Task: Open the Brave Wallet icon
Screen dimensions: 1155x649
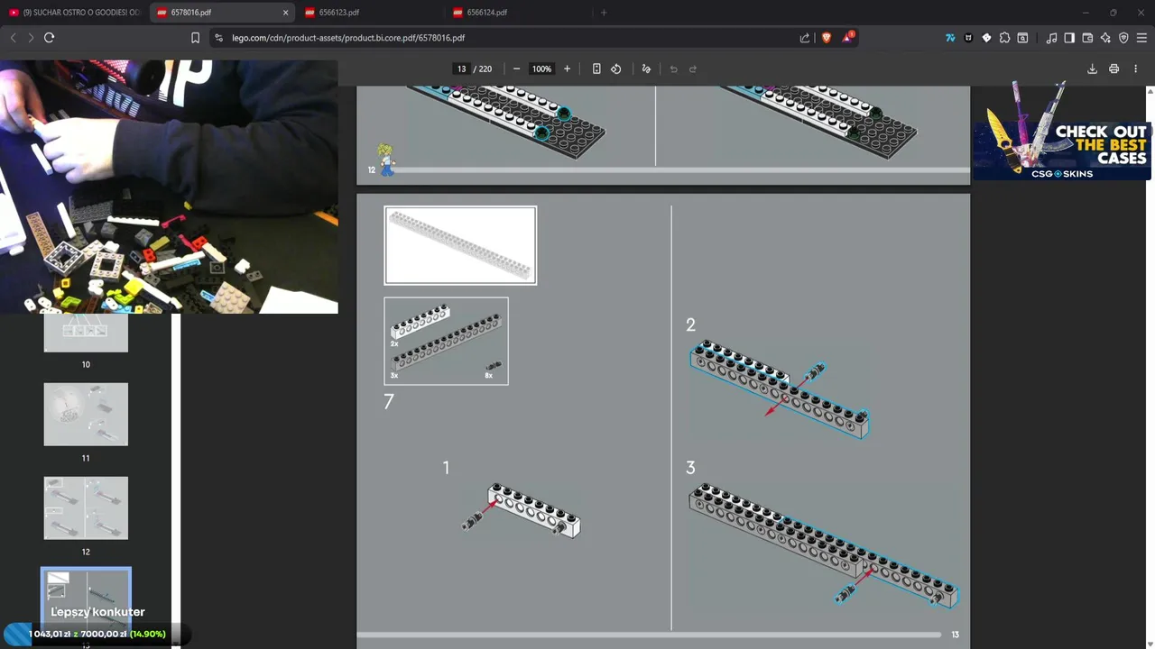Action: point(1087,38)
